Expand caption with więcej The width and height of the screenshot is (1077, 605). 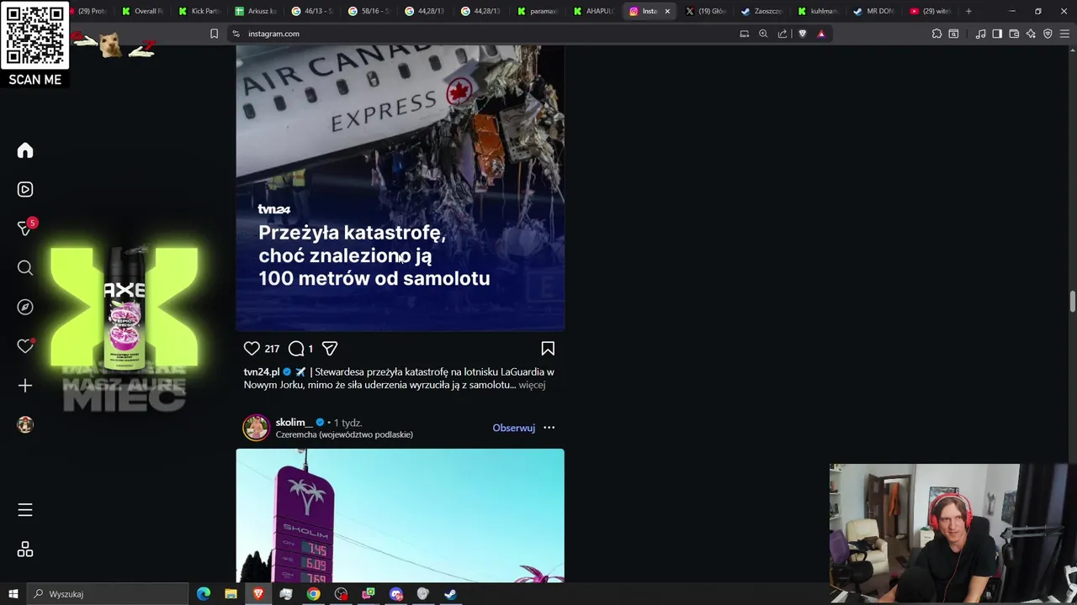532,385
